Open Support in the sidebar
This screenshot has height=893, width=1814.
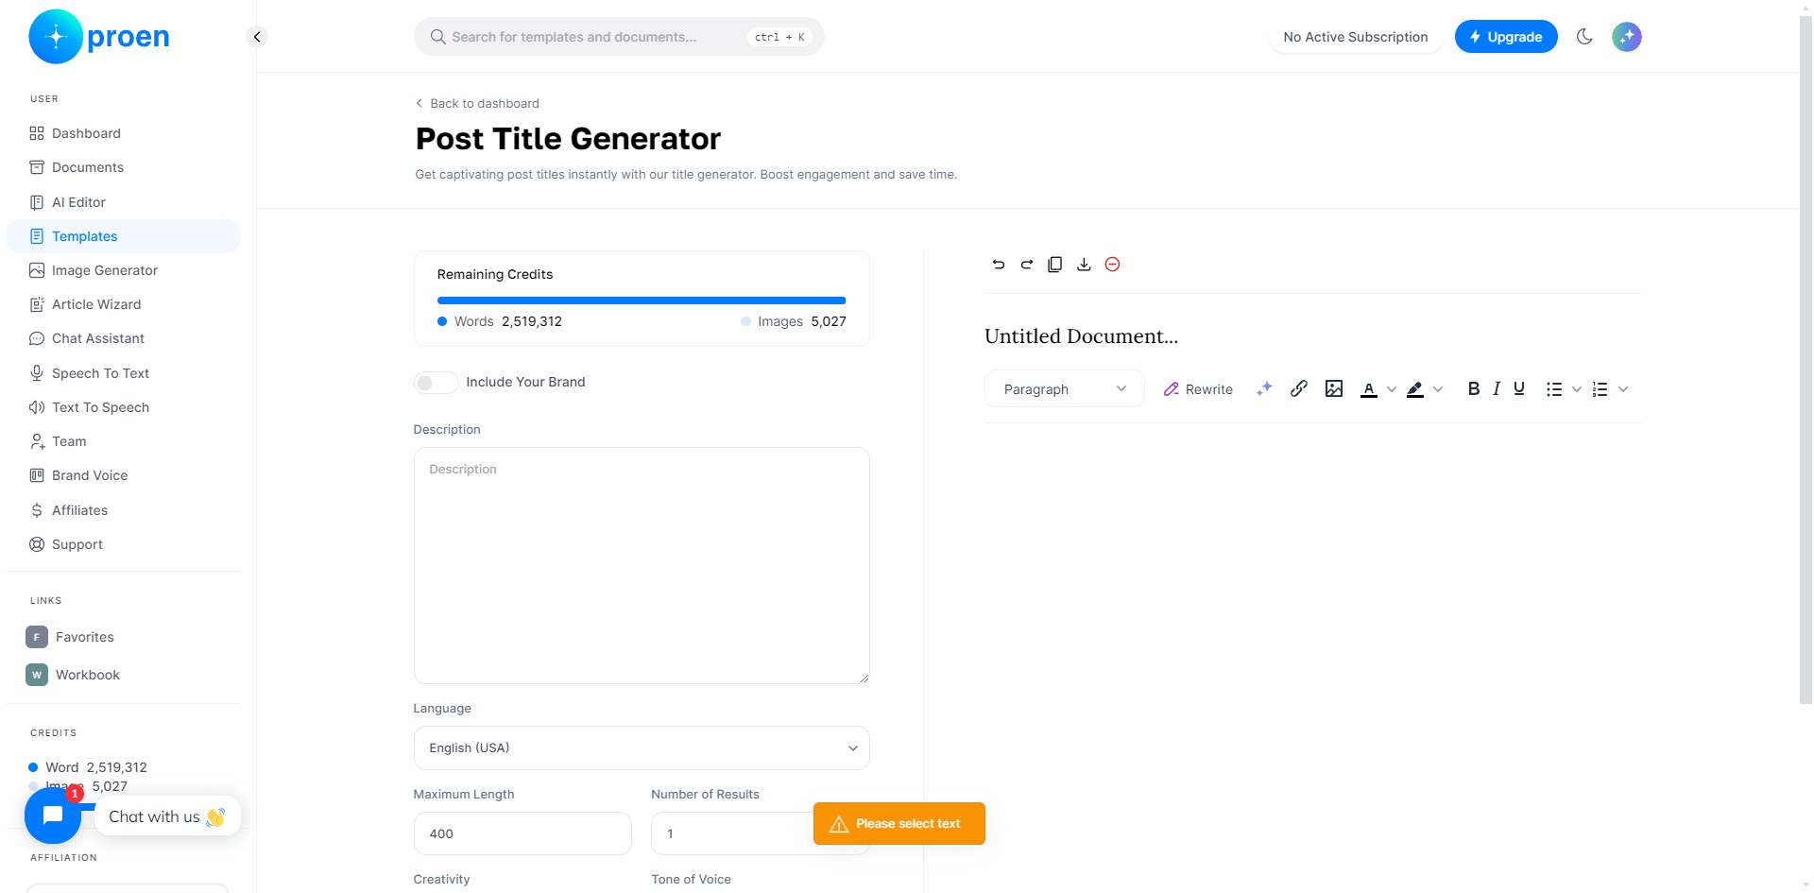pyautogui.click(x=123, y=544)
